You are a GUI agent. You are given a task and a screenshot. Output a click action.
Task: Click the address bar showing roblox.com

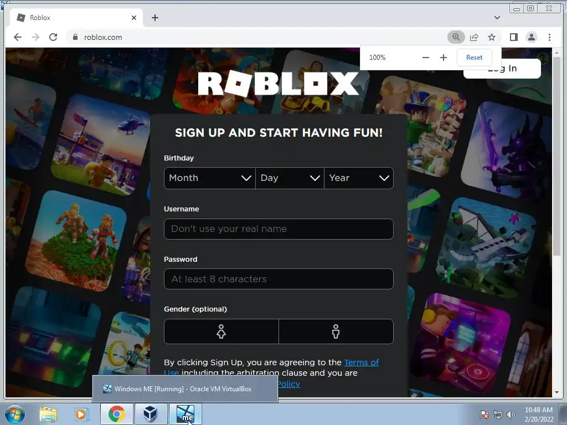click(257, 37)
